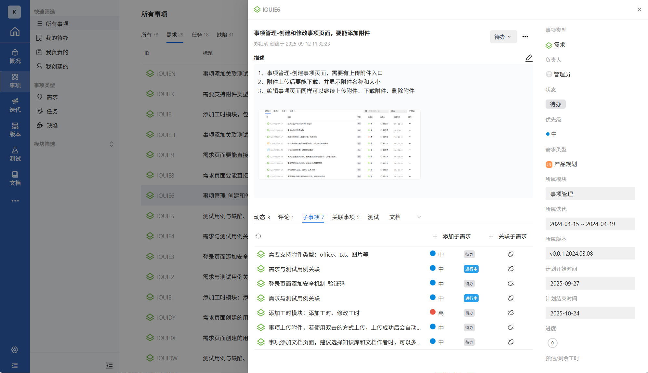
Task: Go to home icon in sidebar
Action: tap(15, 32)
